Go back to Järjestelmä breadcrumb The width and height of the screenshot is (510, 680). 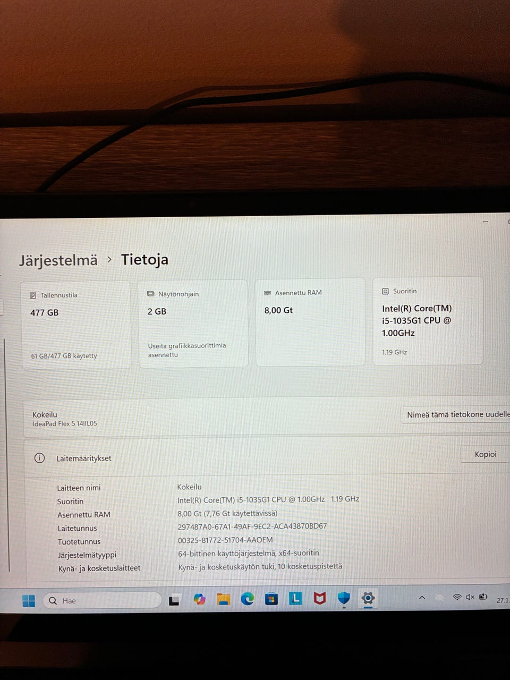[58, 260]
